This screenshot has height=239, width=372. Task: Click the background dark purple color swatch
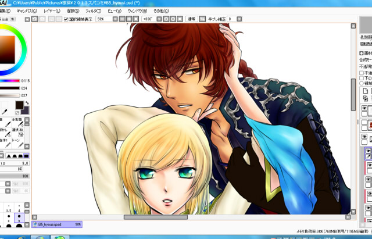click(x=25, y=111)
